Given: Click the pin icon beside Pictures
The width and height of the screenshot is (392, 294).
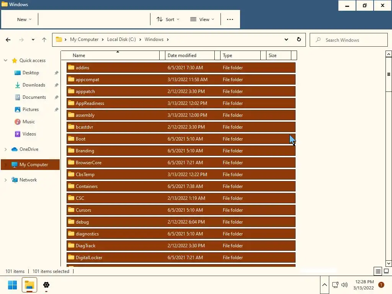Looking at the screenshot, I should 57,109.
